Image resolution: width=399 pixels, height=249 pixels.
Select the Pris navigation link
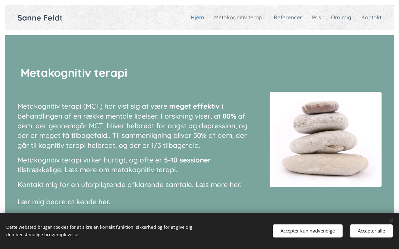point(316,17)
